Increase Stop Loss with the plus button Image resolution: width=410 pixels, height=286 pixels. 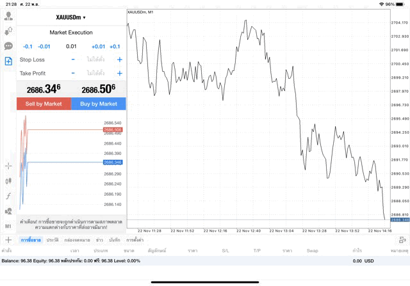[x=119, y=60]
